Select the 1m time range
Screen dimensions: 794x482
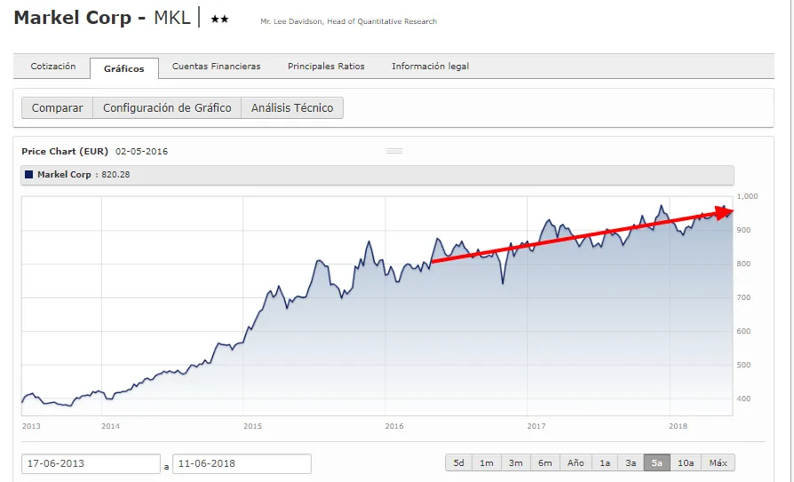(487, 463)
